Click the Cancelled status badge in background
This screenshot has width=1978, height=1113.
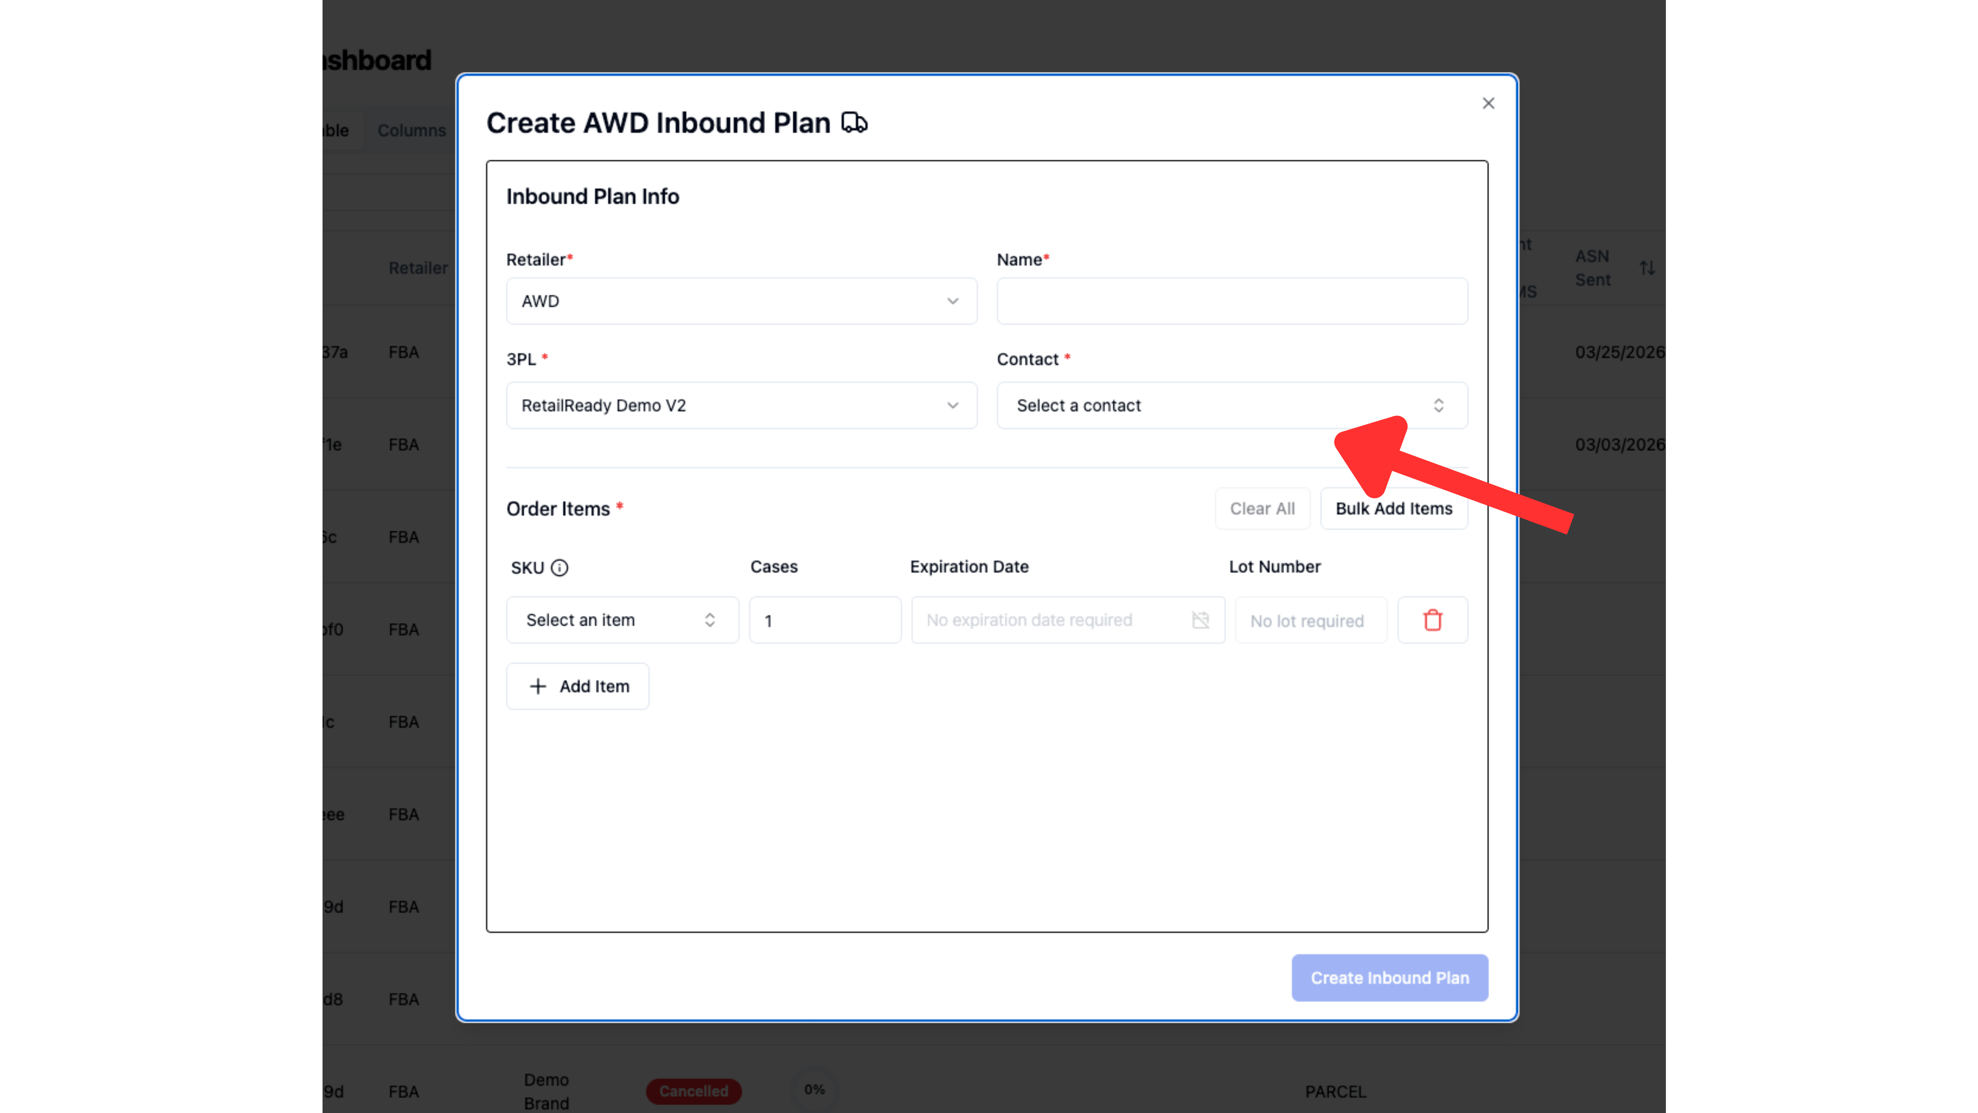693,1091
